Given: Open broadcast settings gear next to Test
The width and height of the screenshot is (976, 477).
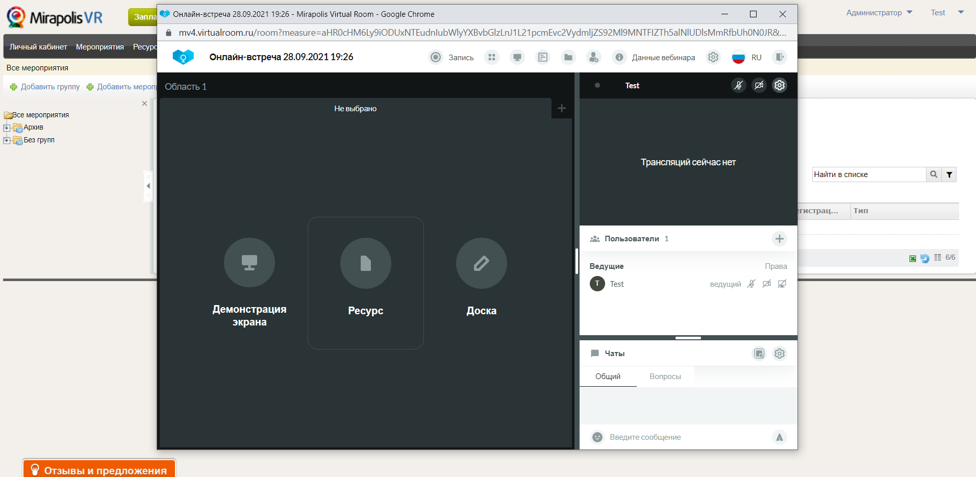Looking at the screenshot, I should coord(780,85).
